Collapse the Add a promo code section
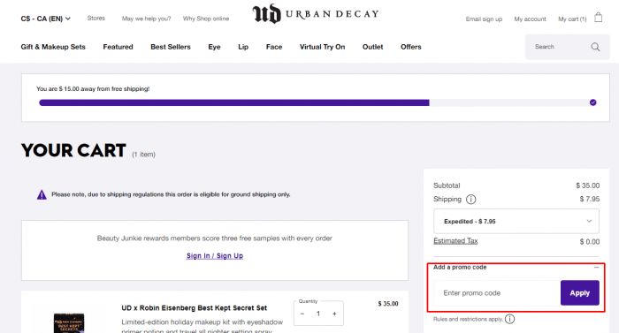The height and width of the screenshot is (333, 619). pyautogui.click(x=597, y=267)
